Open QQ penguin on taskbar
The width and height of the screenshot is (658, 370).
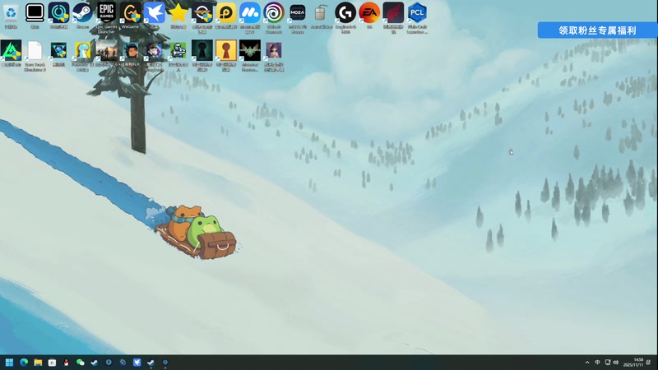coord(66,363)
